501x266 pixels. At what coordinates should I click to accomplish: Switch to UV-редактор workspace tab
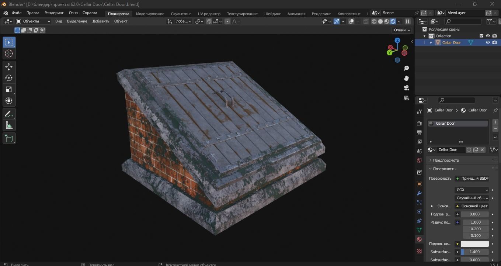click(209, 14)
